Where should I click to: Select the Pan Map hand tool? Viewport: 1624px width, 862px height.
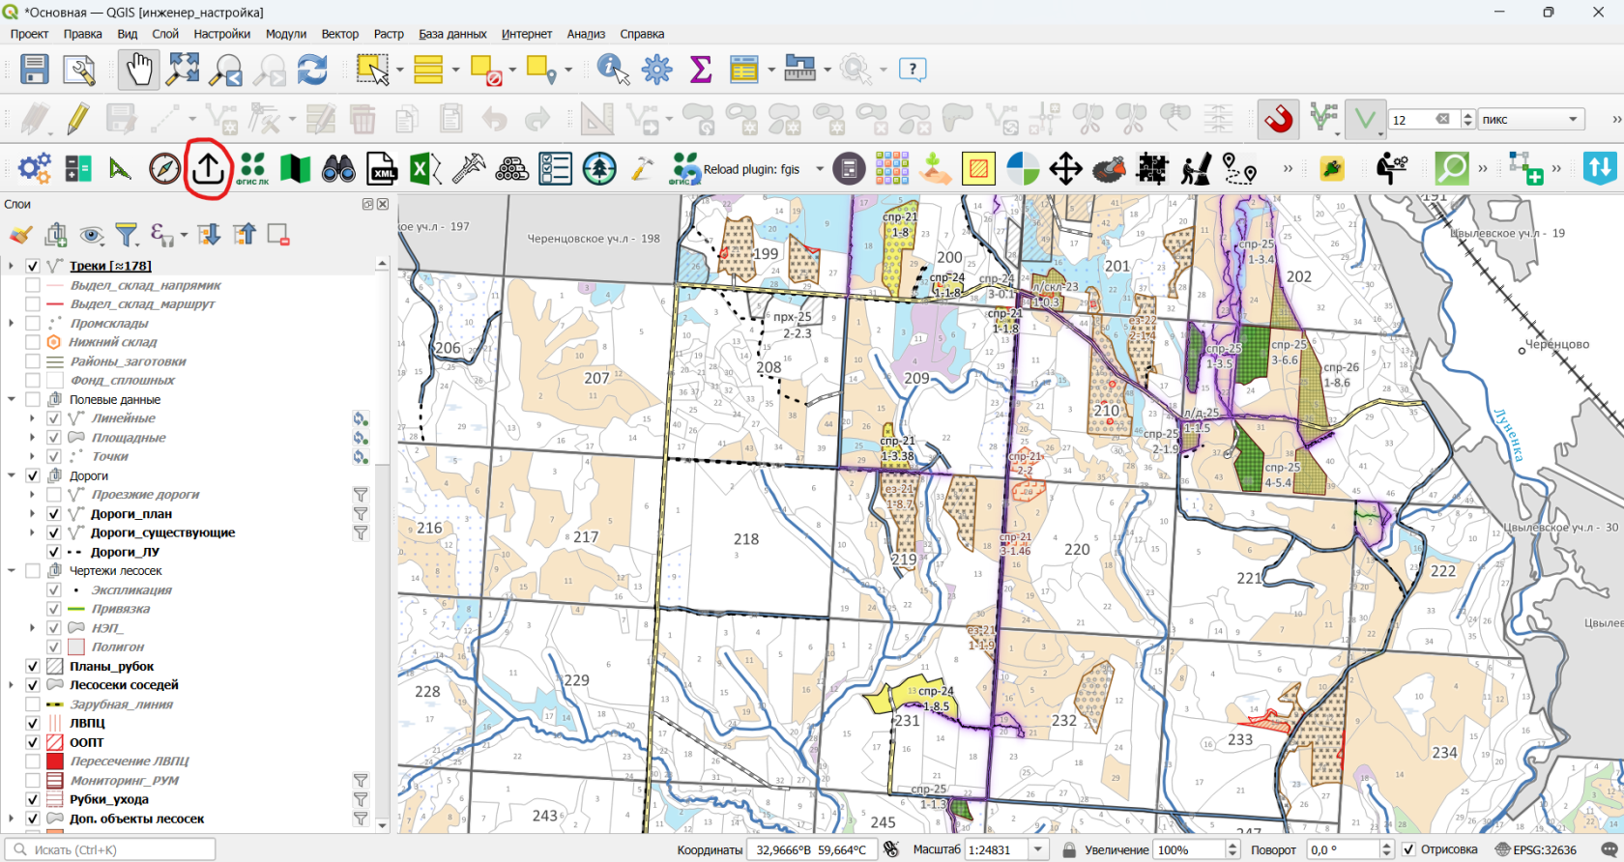click(x=139, y=69)
